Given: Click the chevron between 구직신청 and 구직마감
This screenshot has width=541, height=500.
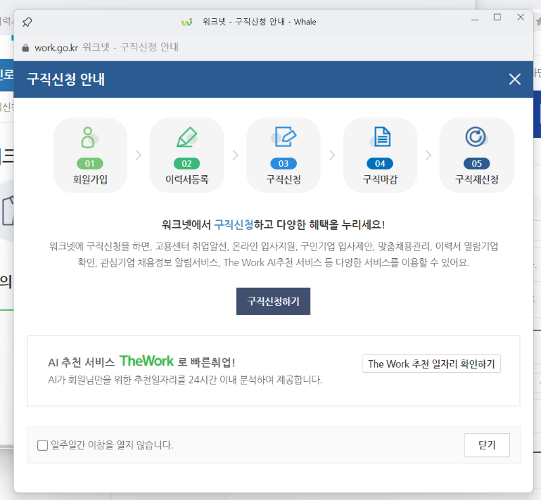Looking at the screenshot, I should point(331,155).
